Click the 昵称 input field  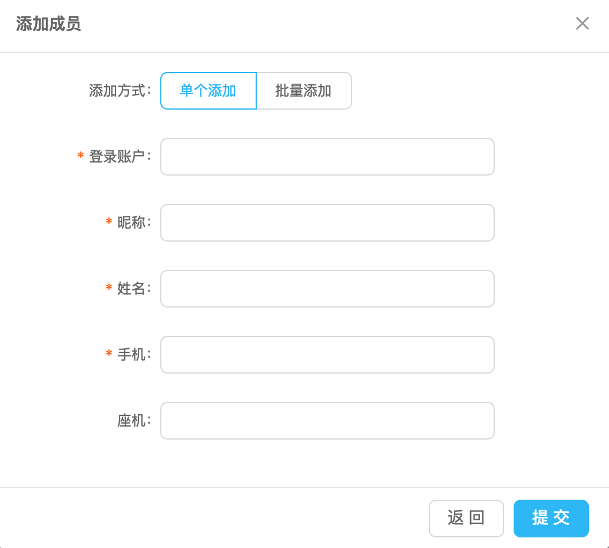[x=327, y=223]
